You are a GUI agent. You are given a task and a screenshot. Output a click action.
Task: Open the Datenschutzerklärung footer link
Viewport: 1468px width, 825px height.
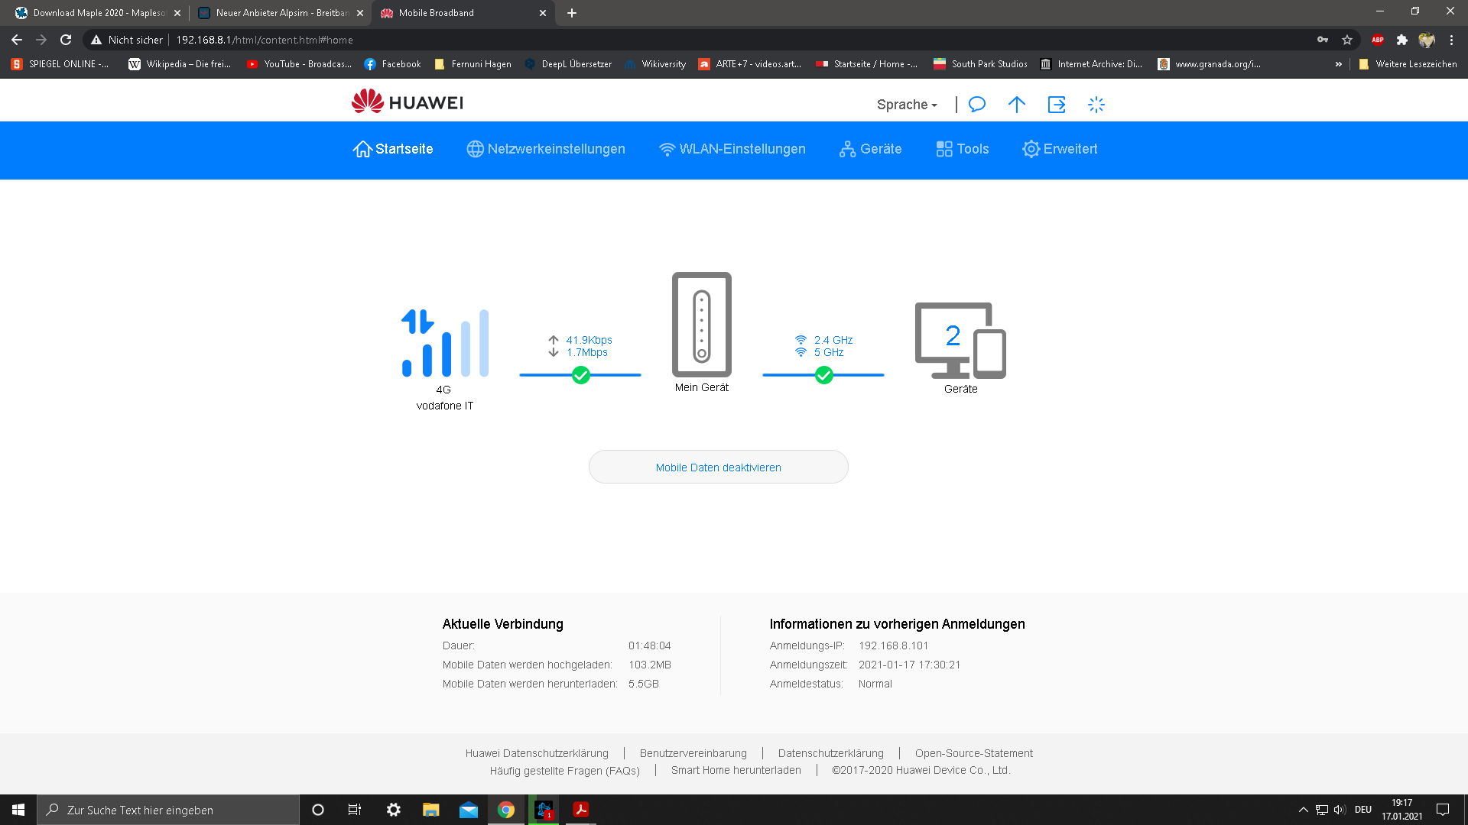pos(831,753)
